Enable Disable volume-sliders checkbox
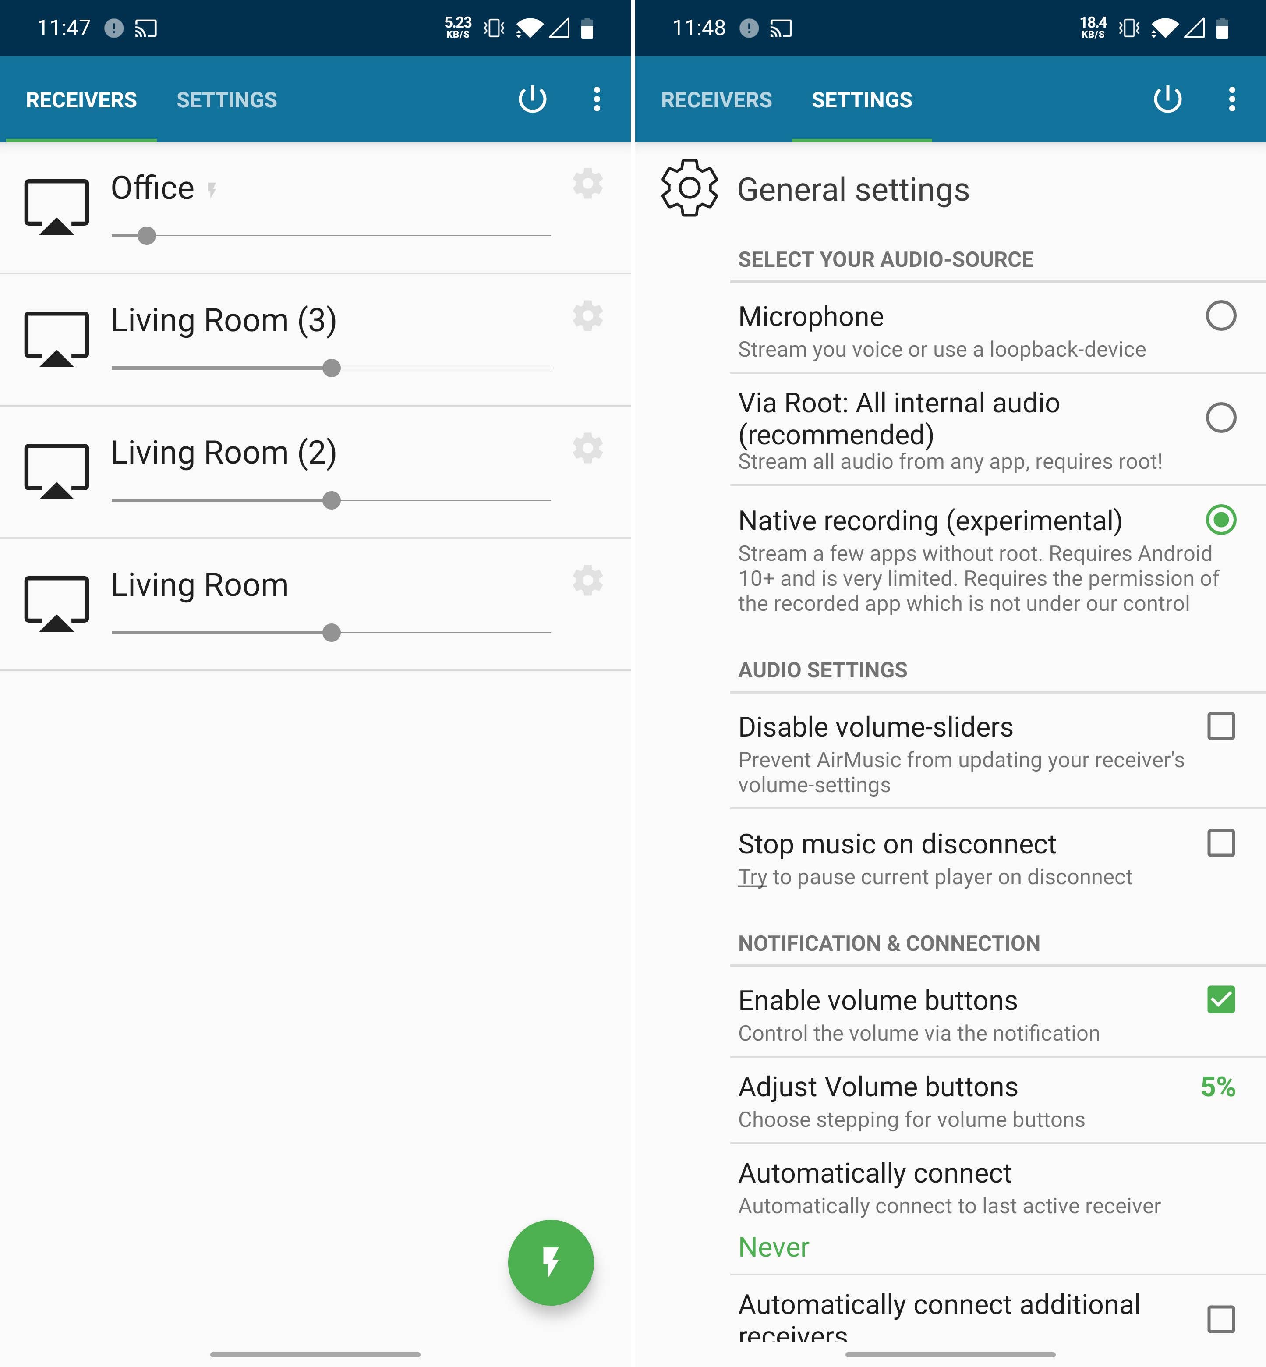This screenshot has width=1266, height=1367. point(1220,726)
